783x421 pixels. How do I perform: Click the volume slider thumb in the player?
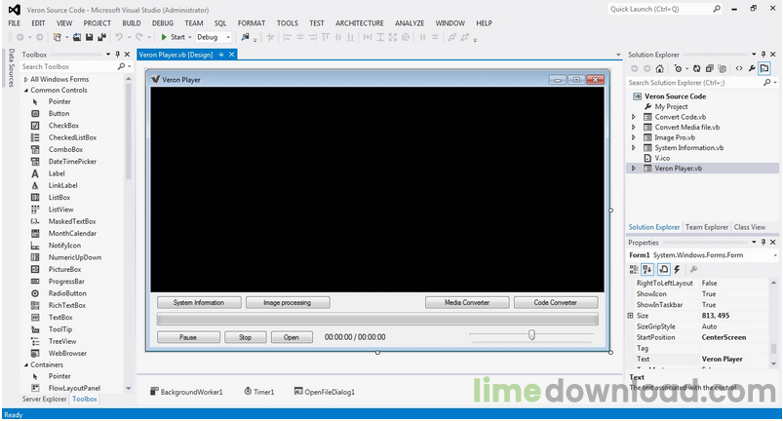click(531, 335)
